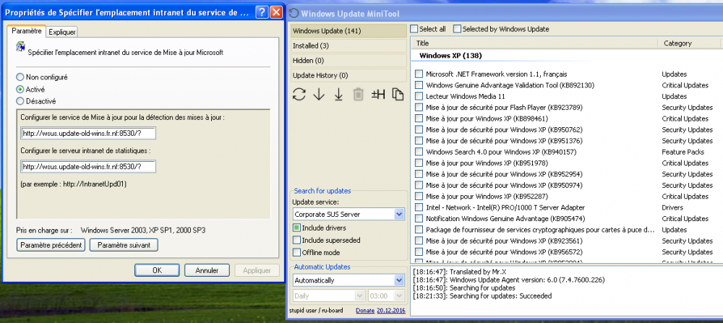Screen dimensions: 723x323
Task: Click the download updates arrow icon
Action: tap(319, 95)
